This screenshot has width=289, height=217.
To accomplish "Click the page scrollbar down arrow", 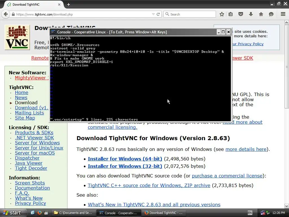I will point(287,206).
